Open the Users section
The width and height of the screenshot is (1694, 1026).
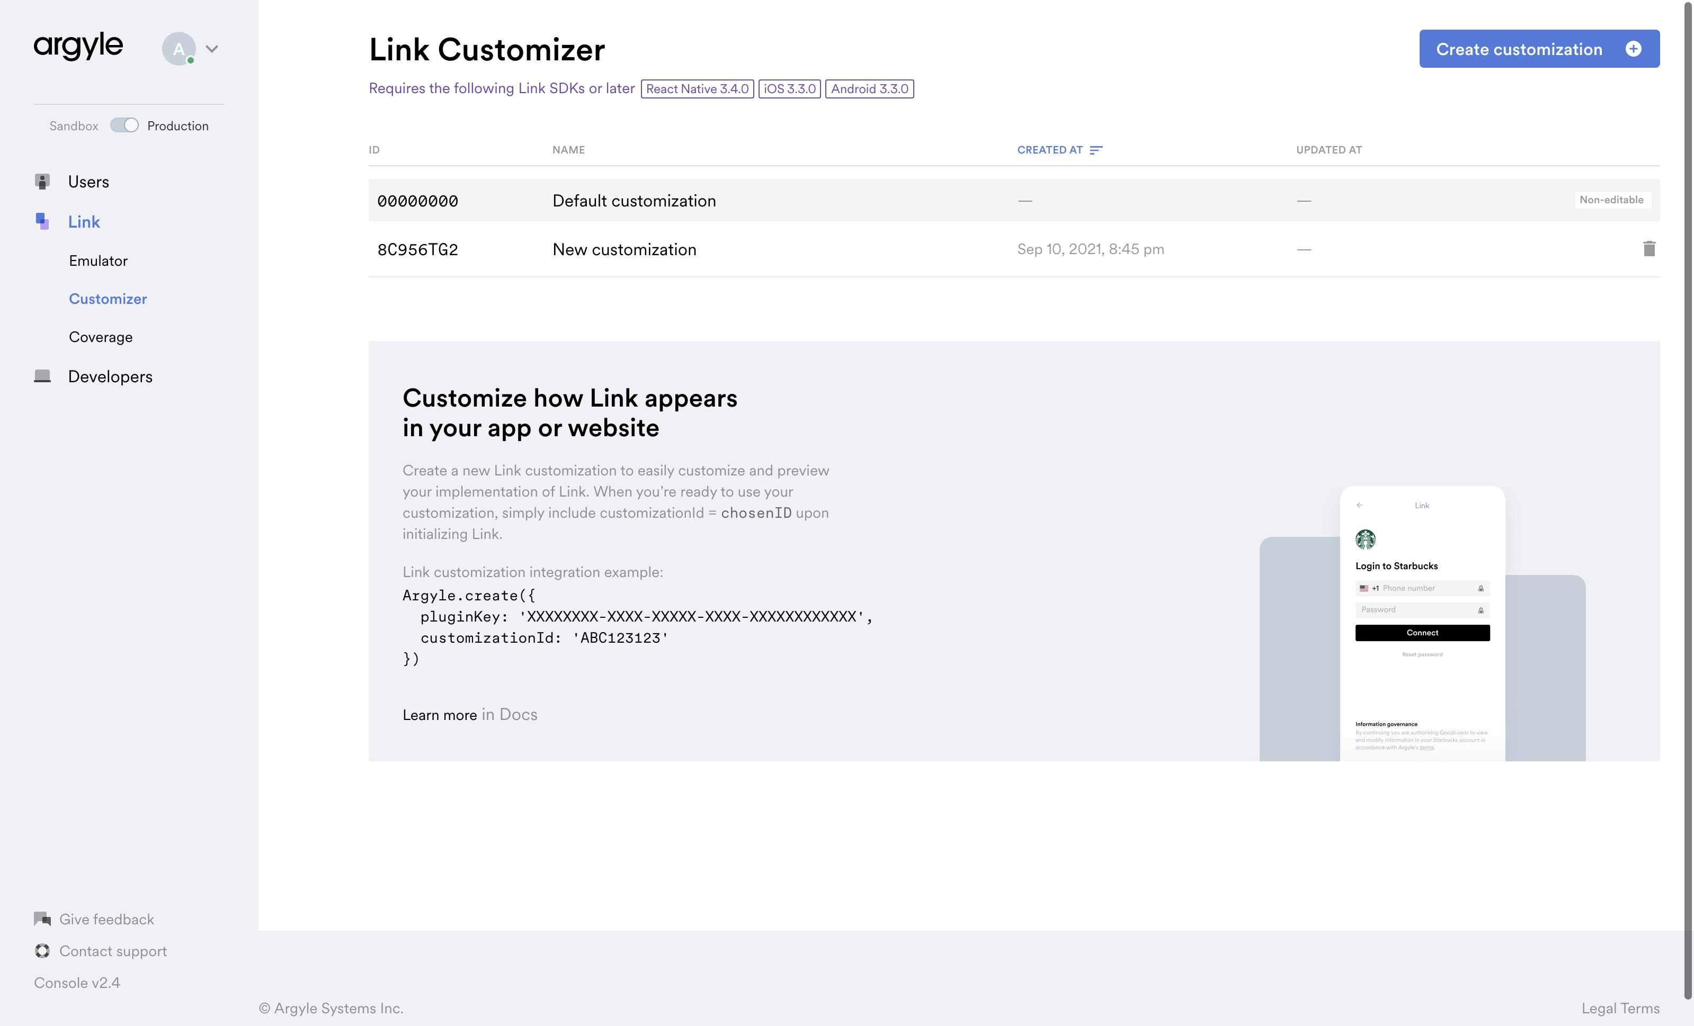point(88,182)
